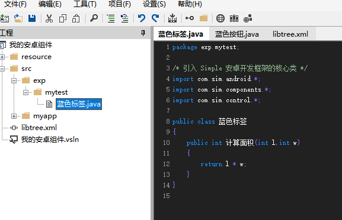Click the closing brace on line 14
Screen dimensions: 342x220
[174, 185]
